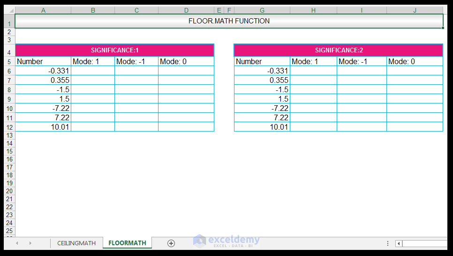Select column I header

[x=362, y=11]
